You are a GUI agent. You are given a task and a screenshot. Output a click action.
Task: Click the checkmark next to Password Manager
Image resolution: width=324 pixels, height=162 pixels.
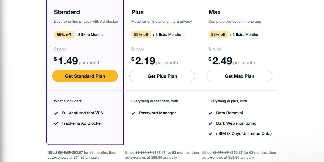133,113
